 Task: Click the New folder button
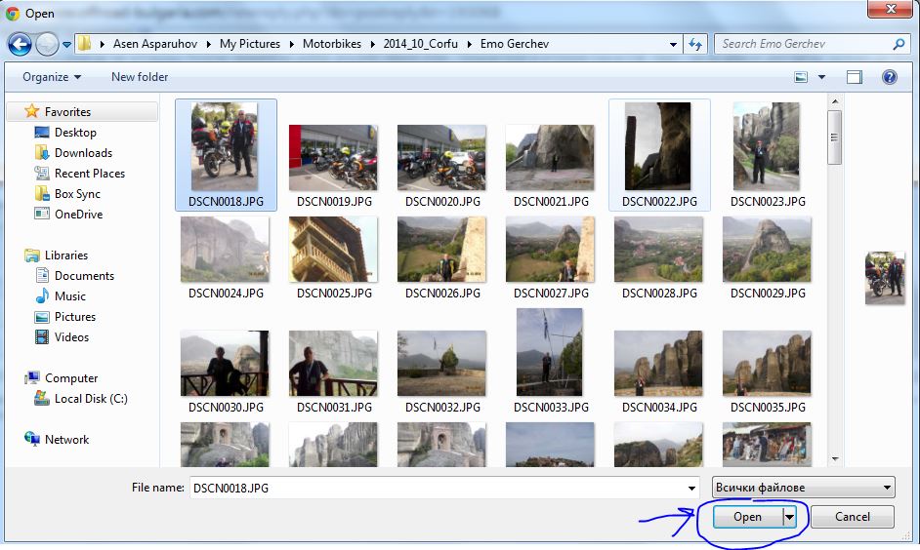coord(140,77)
